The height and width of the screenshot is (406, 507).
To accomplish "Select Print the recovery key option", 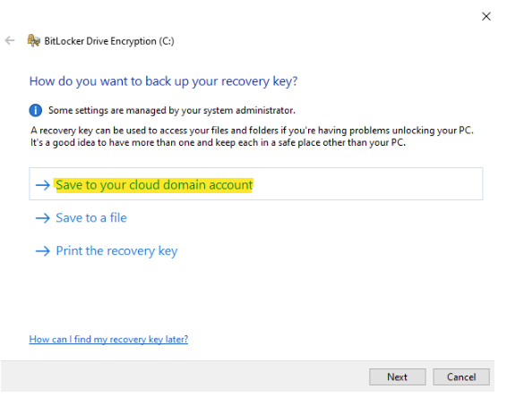I will (x=116, y=251).
